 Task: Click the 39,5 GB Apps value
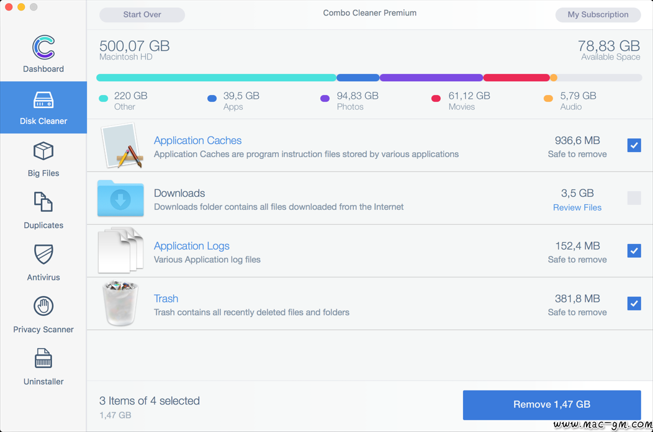tap(241, 96)
